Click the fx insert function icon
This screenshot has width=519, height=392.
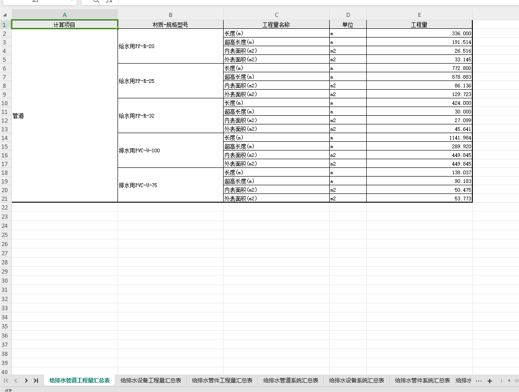pyautogui.click(x=109, y=1)
